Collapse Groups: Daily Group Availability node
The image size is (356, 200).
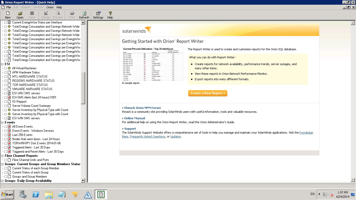click(2, 181)
